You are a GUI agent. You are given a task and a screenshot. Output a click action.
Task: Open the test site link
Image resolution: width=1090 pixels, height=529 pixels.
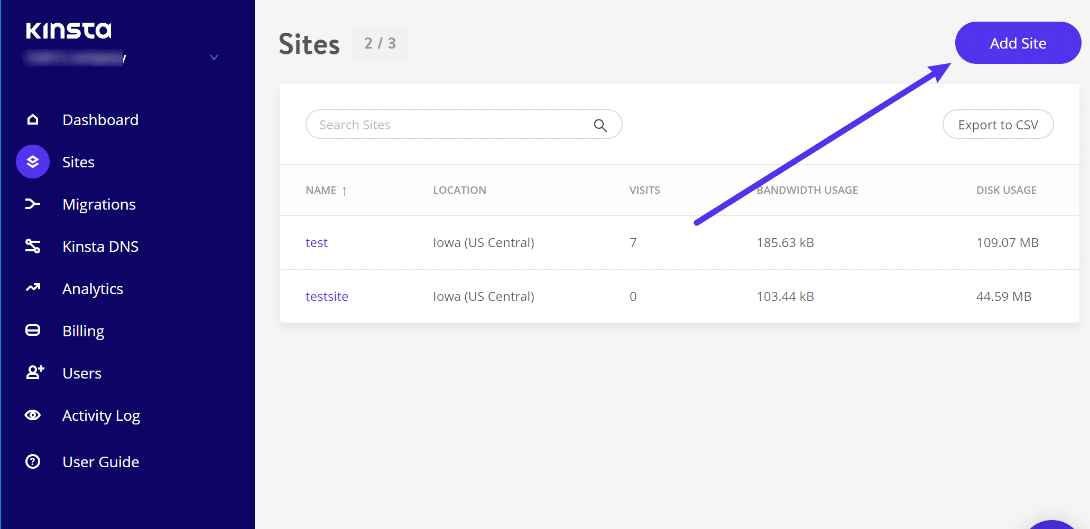coord(316,242)
